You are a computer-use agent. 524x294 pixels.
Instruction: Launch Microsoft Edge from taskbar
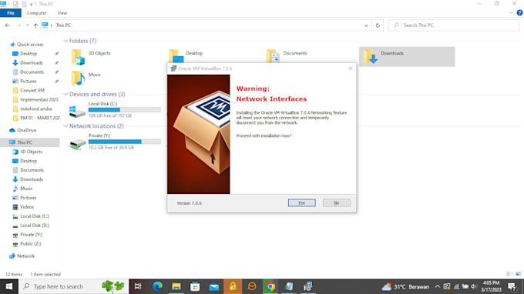(x=157, y=286)
